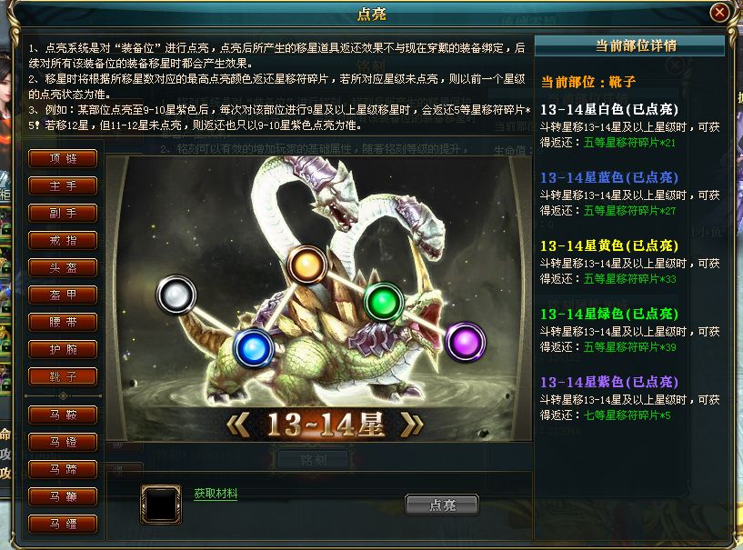Close the 点亮 window

(719, 12)
